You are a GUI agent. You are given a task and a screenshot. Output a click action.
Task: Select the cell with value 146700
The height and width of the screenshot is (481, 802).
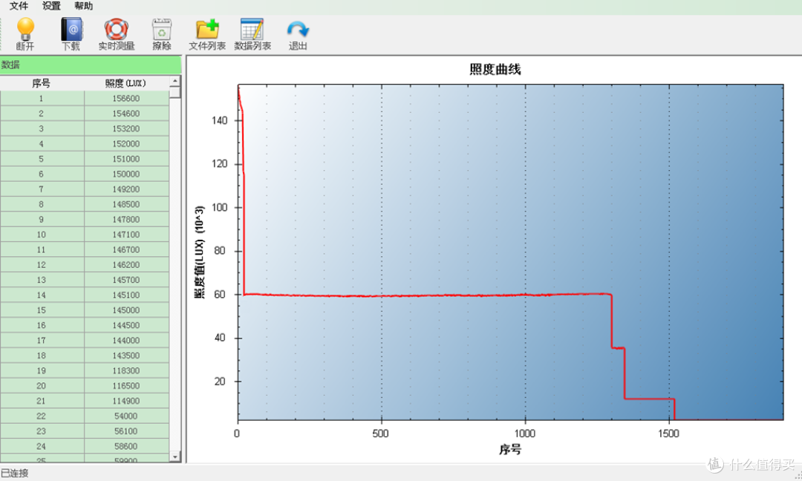click(x=126, y=249)
